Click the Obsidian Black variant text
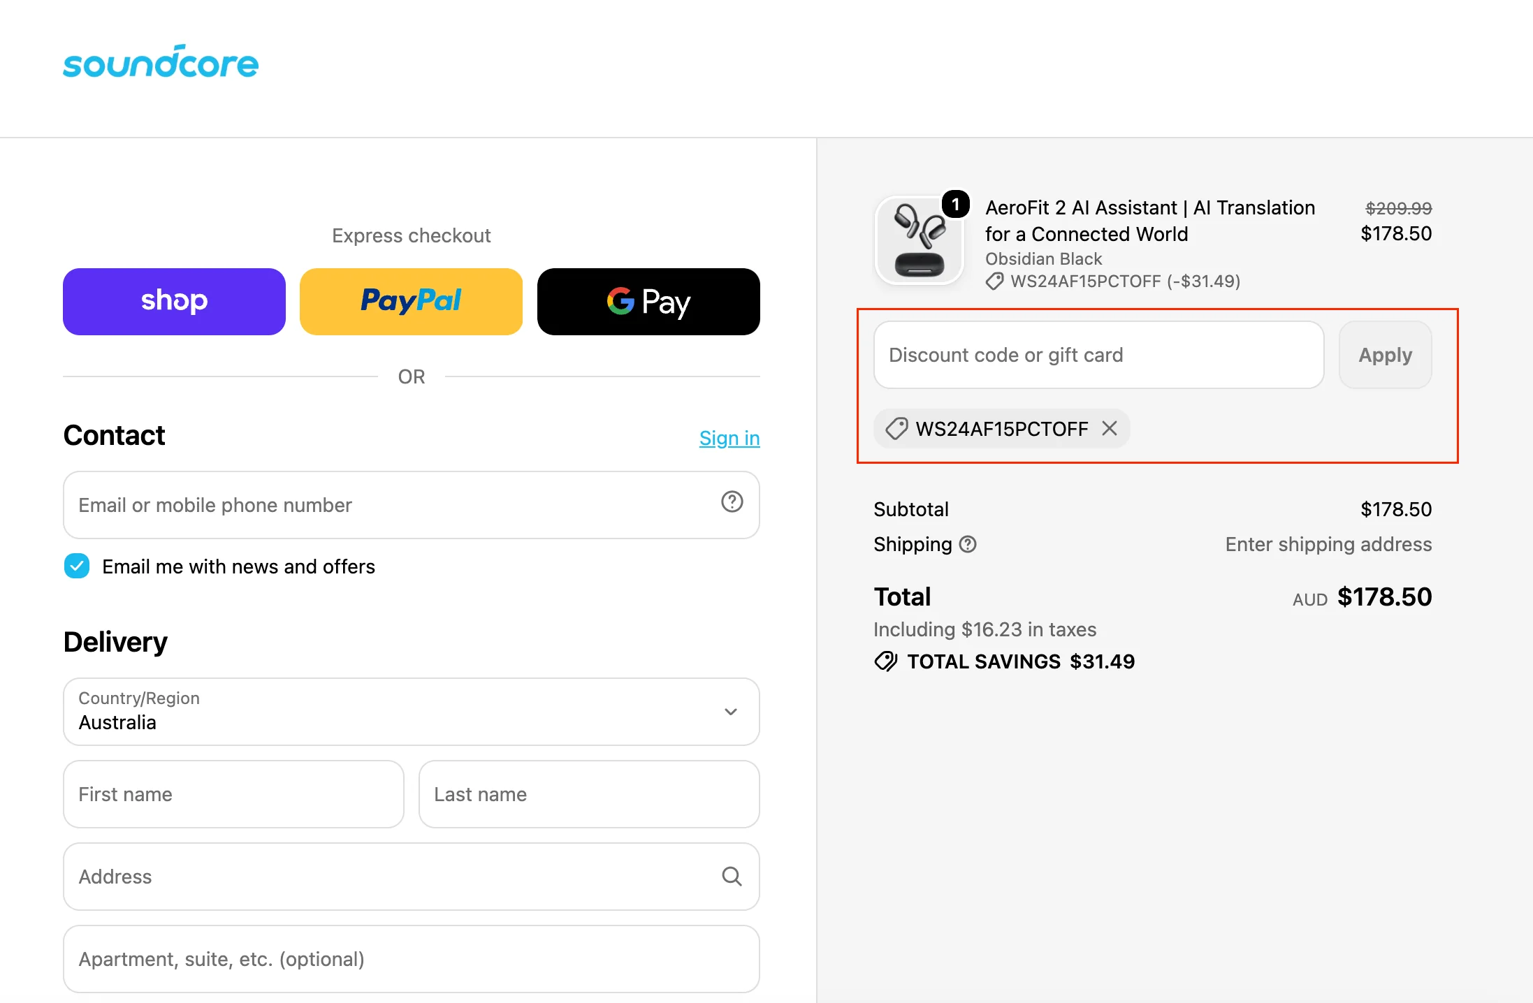The image size is (1533, 1003). point(1043,258)
